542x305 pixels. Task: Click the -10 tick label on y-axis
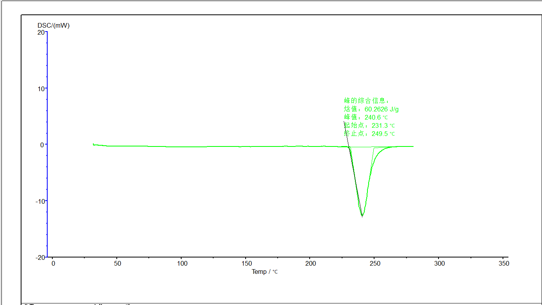pos(40,201)
